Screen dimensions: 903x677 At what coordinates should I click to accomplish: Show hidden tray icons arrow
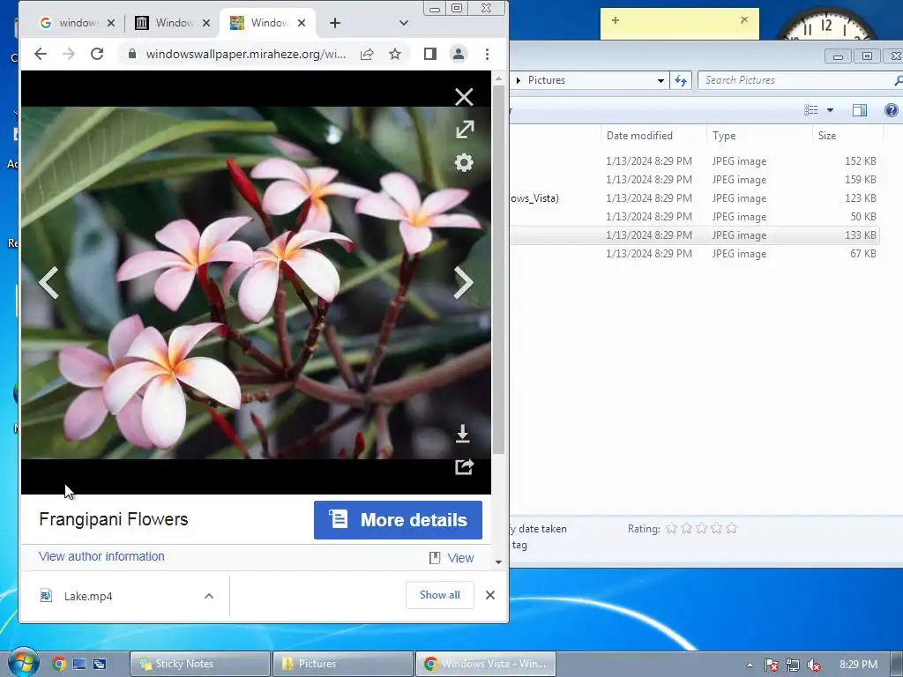pyautogui.click(x=750, y=665)
